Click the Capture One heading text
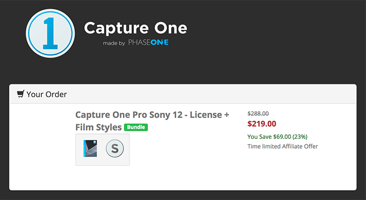 (x=135, y=28)
